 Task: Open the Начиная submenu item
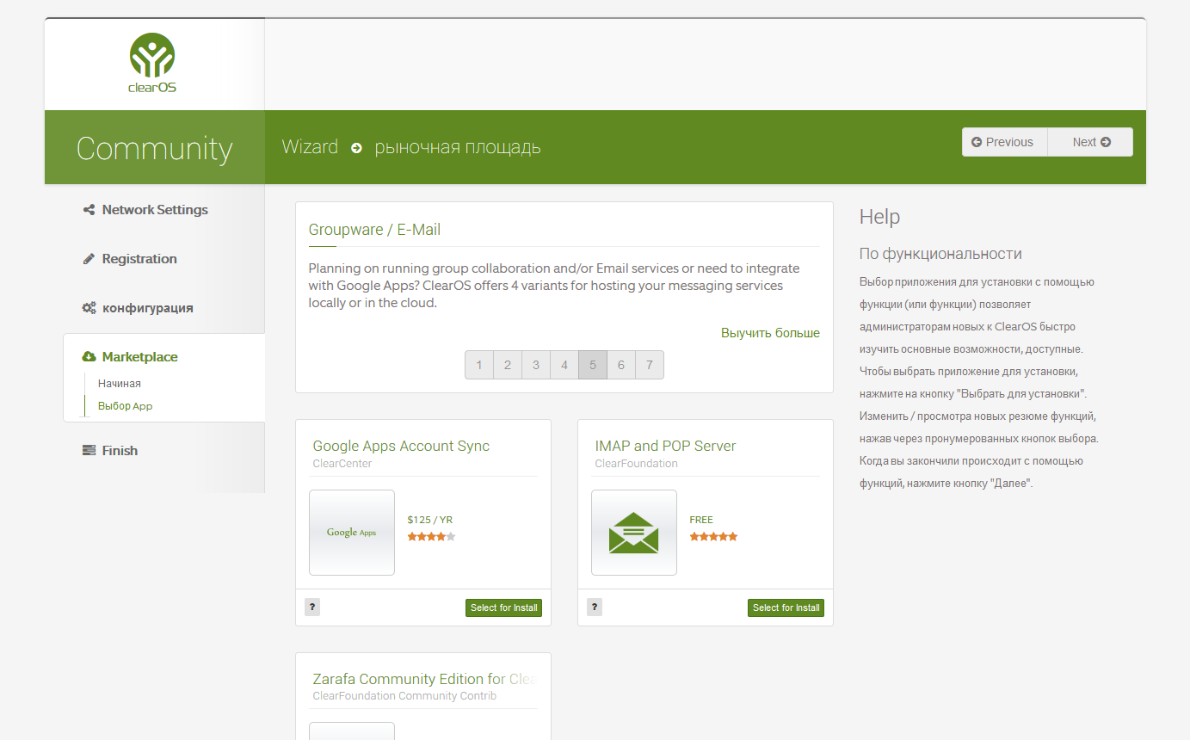(120, 384)
